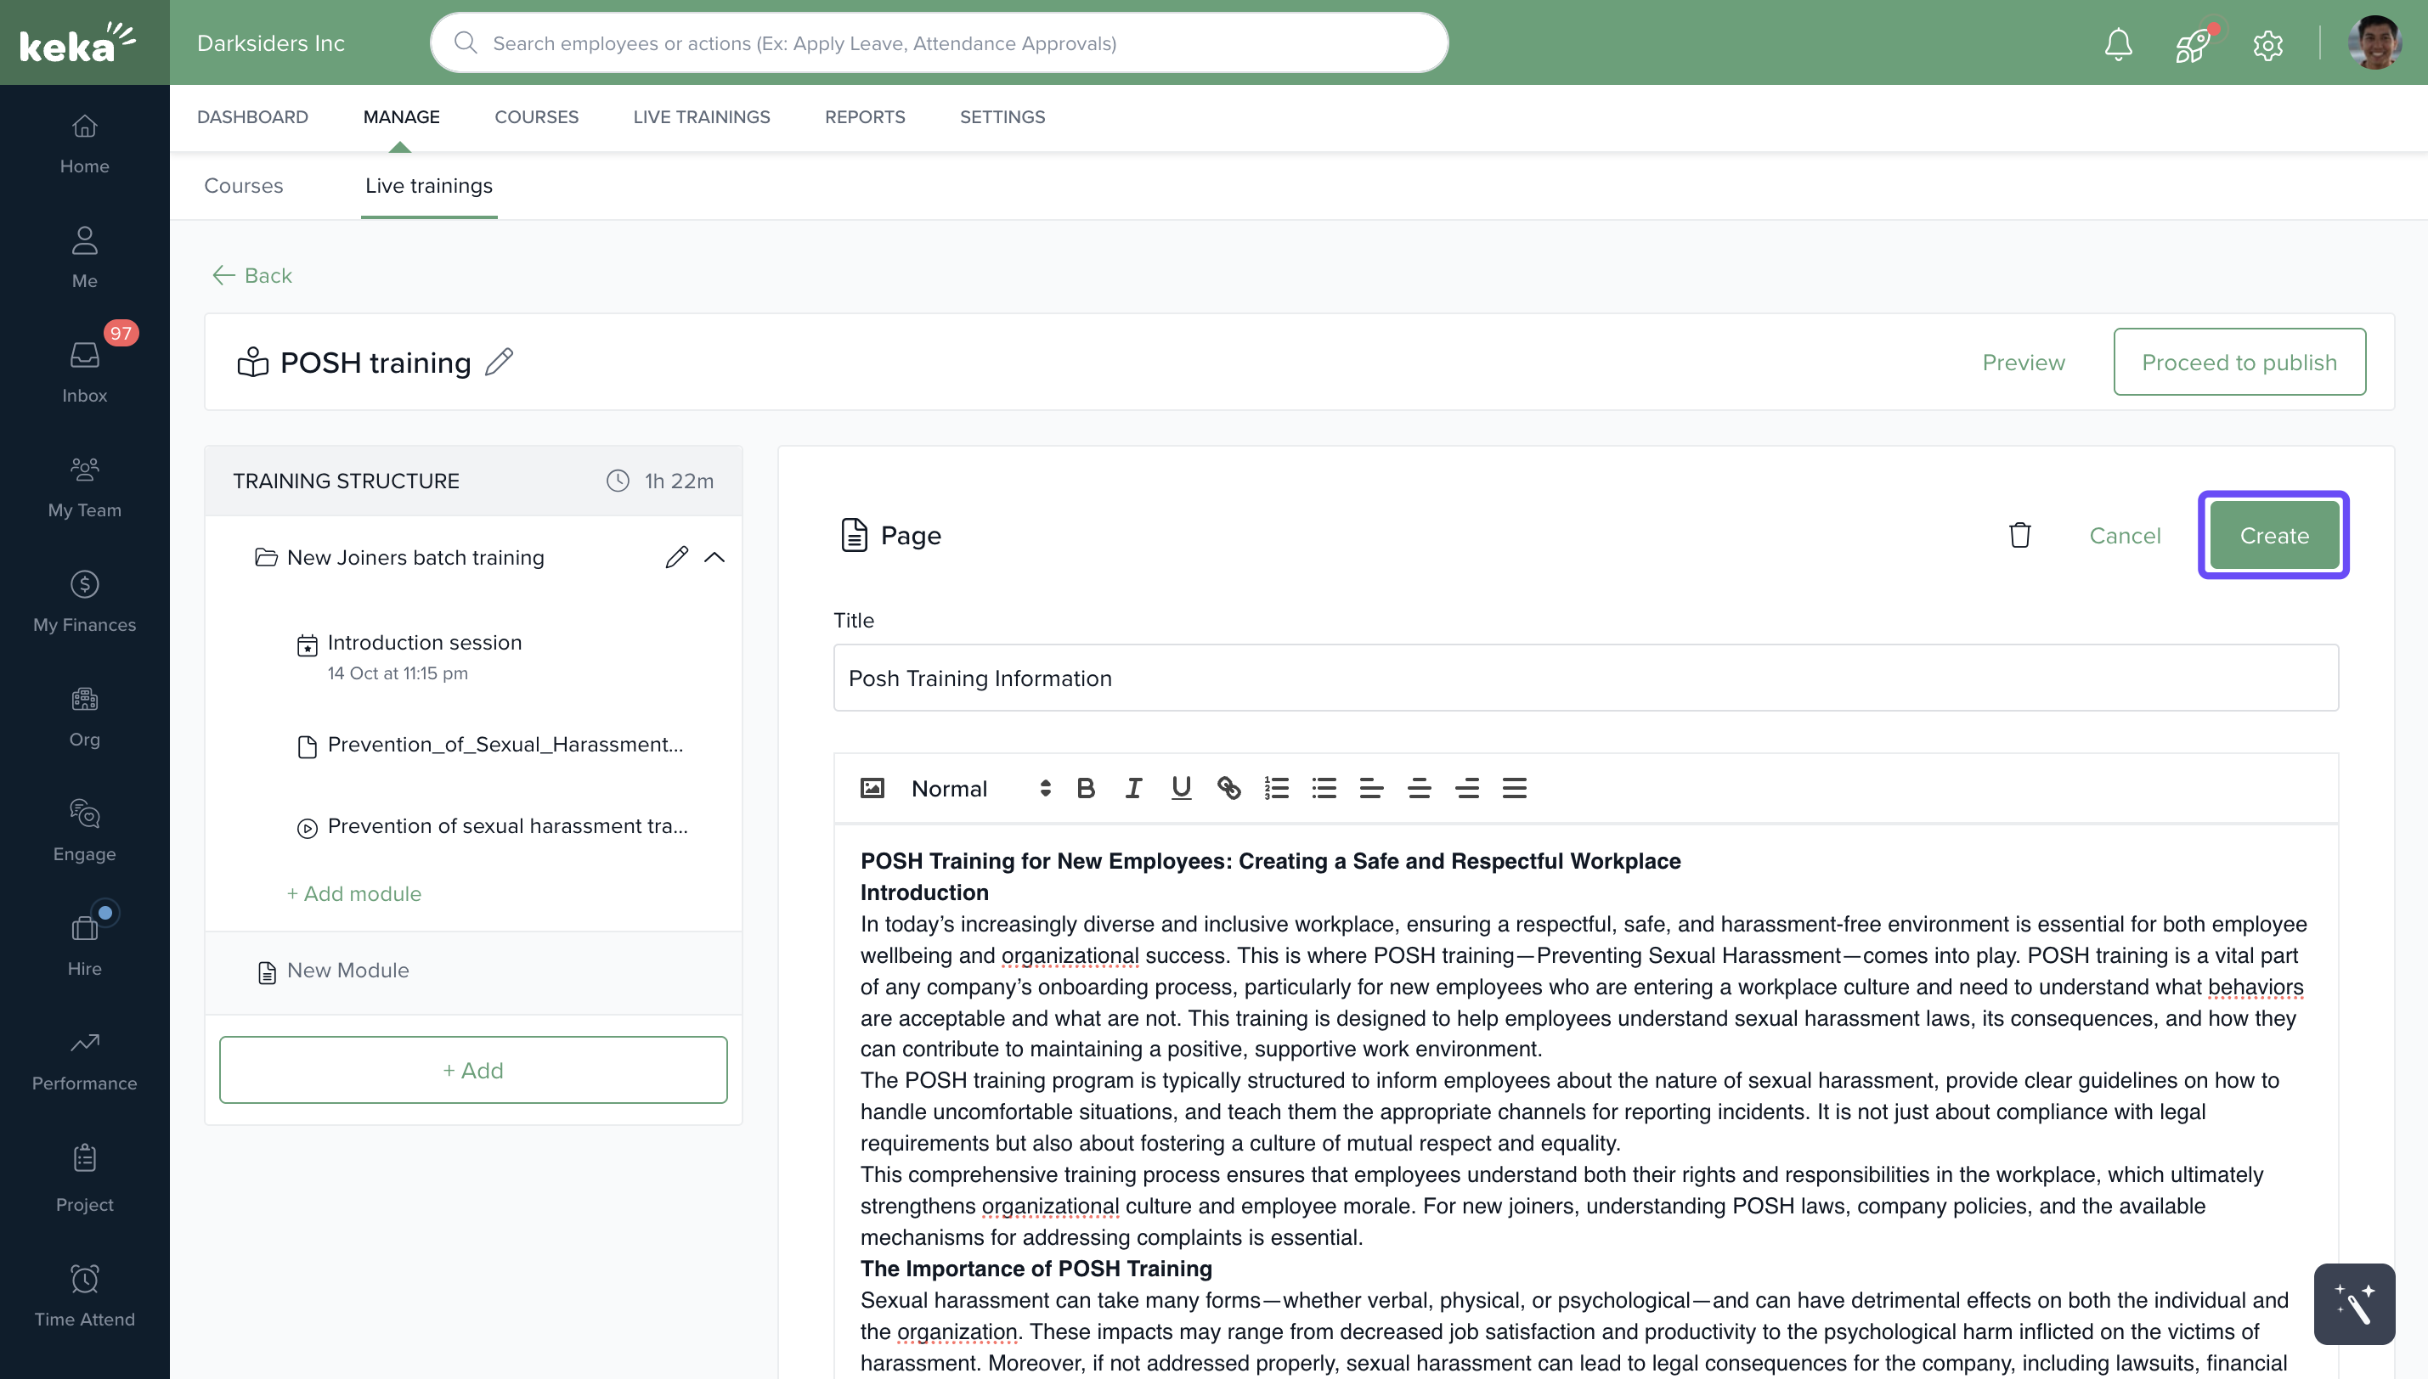2428x1379 pixels.
Task: Open the Normal text style dropdown
Action: [980, 788]
